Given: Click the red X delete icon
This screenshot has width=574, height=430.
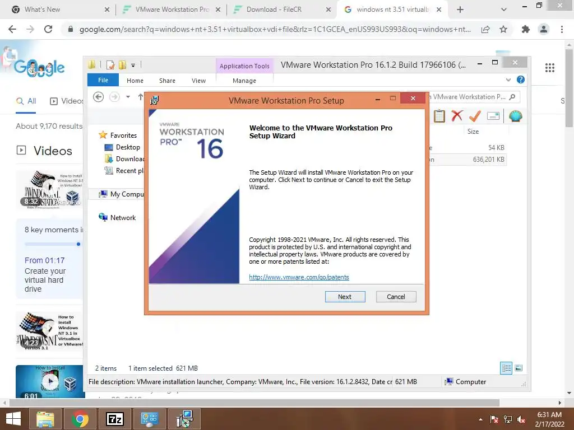Looking at the screenshot, I should 457,116.
